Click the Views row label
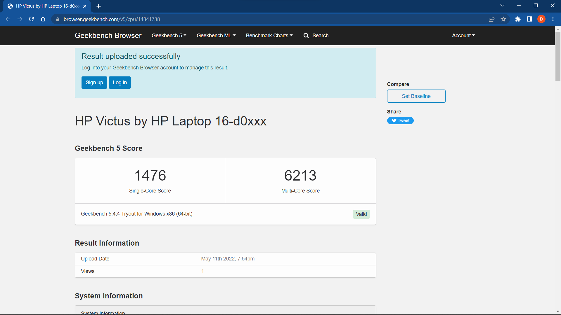This screenshot has height=315, width=561. [x=88, y=271]
